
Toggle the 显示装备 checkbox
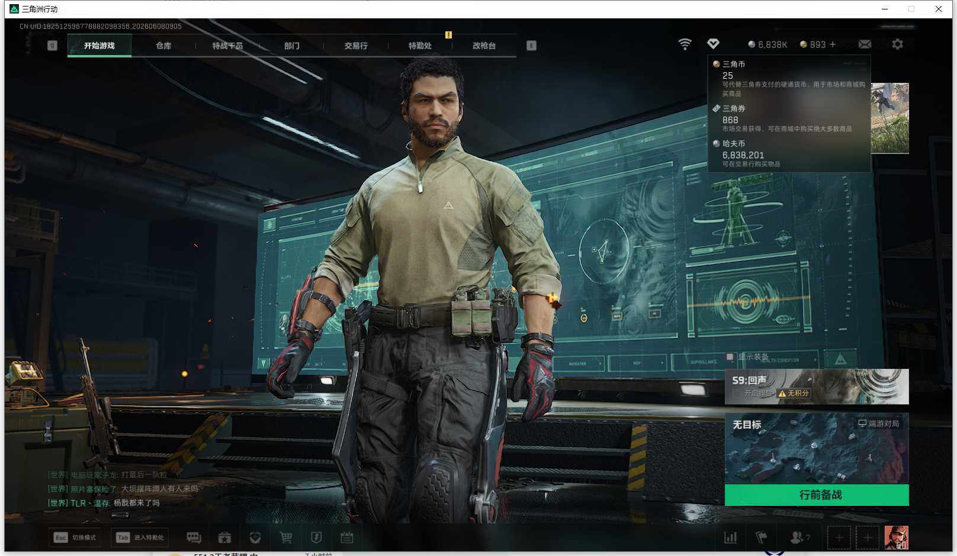coord(730,356)
